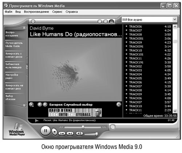Screen dimensions: 182x153
Task: Select next visualization arrow
Action: [45, 104]
